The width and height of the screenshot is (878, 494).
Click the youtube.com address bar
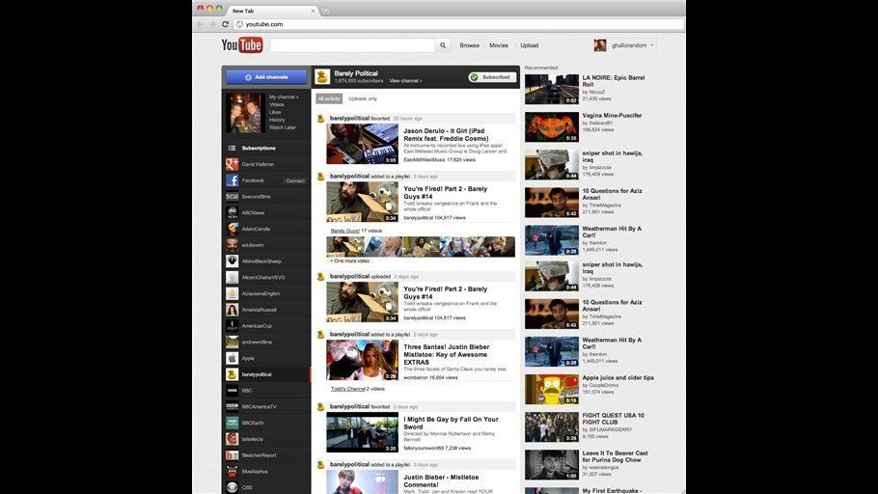459,24
